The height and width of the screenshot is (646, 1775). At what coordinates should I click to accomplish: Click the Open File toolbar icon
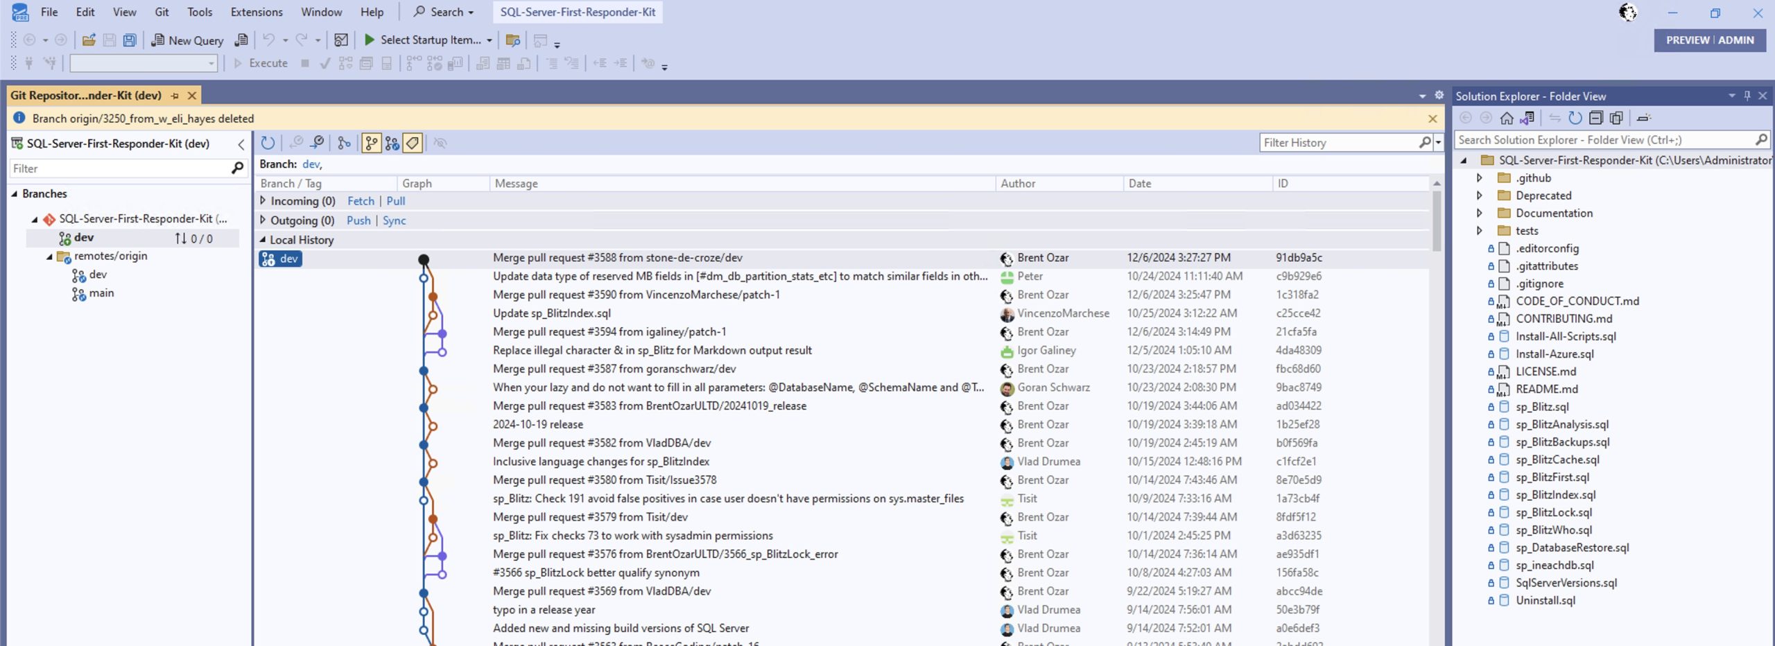[89, 40]
